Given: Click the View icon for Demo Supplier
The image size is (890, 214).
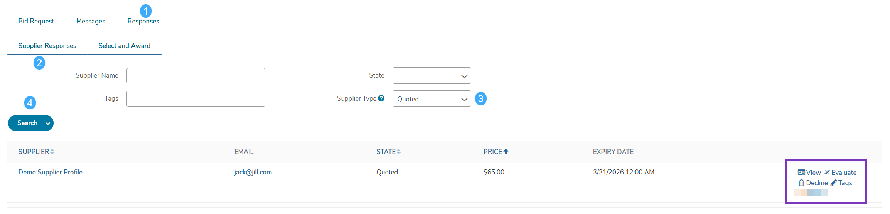Looking at the screenshot, I should [801, 173].
